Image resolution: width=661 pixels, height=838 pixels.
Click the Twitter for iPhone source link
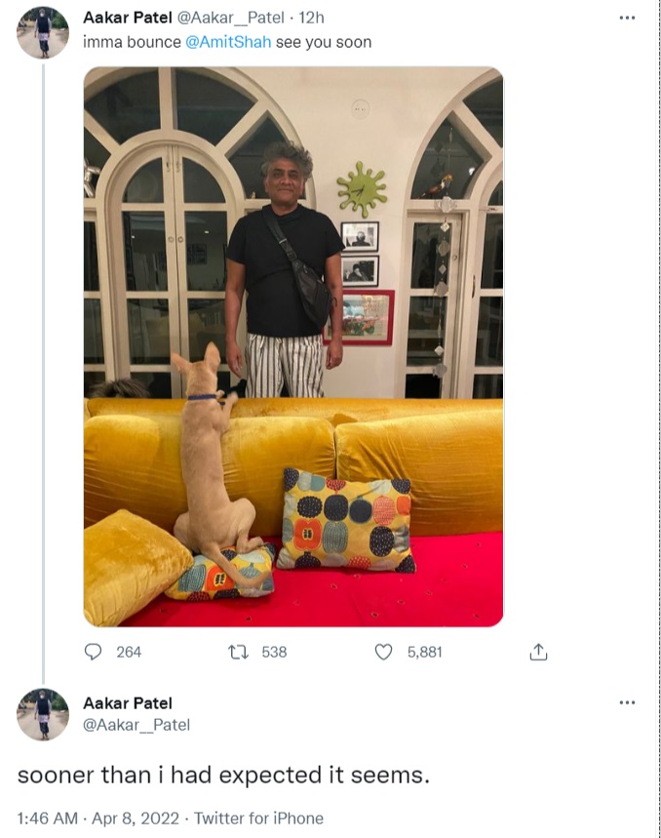(258, 818)
